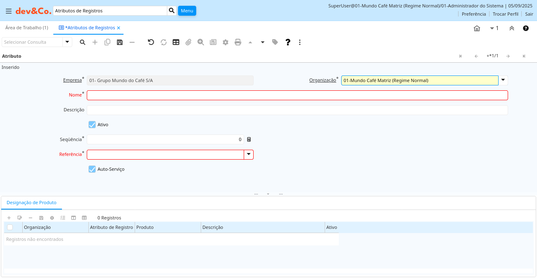Go to the Home icon
The width and height of the screenshot is (537, 278).
pyautogui.click(x=477, y=28)
